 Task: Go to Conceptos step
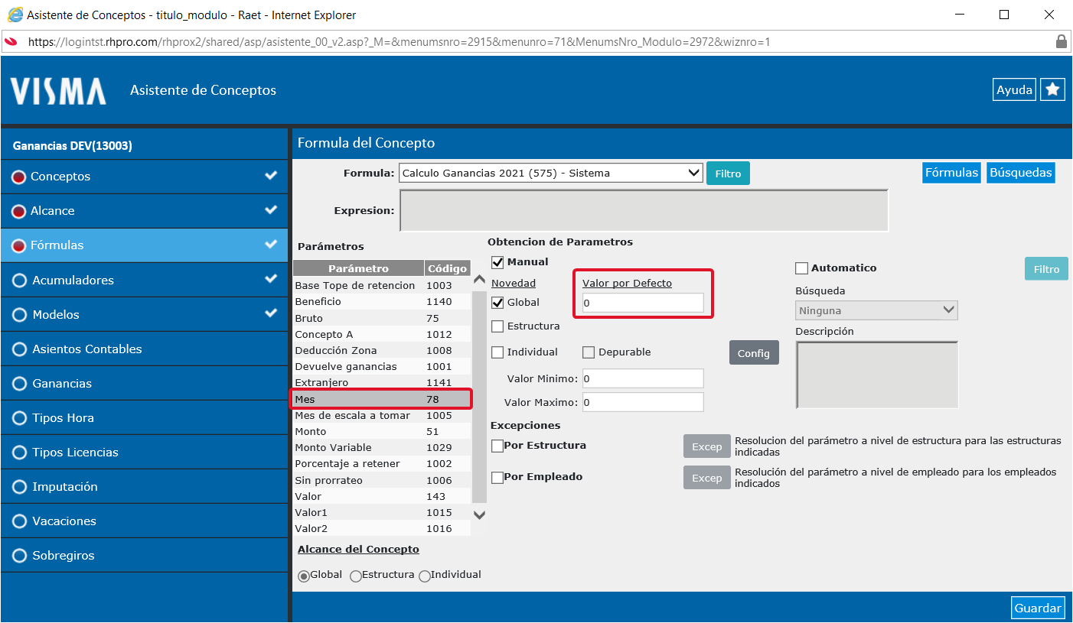tap(145, 177)
